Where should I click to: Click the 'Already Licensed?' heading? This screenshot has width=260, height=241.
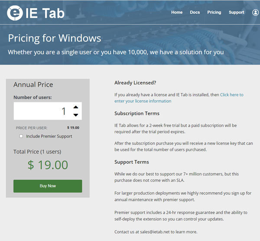135,82
